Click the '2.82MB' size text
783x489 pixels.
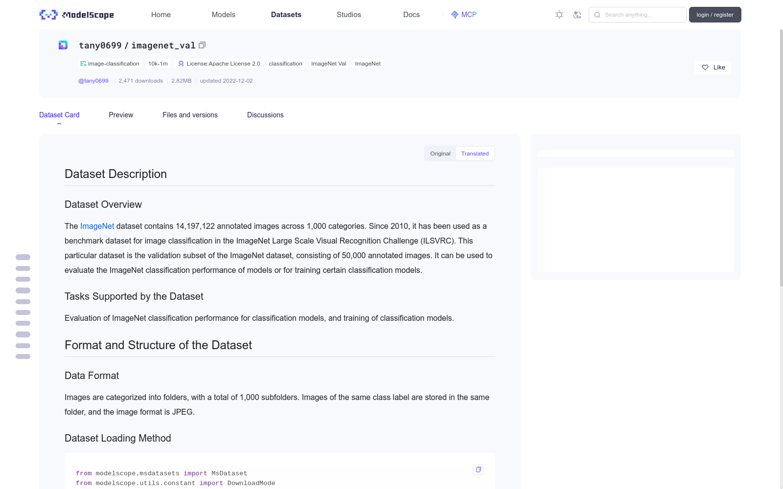click(x=182, y=81)
